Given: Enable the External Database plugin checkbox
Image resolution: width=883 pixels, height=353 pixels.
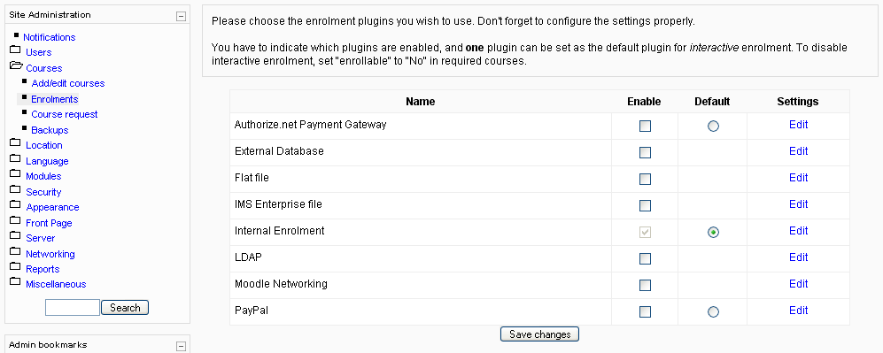Looking at the screenshot, I should coord(645,152).
